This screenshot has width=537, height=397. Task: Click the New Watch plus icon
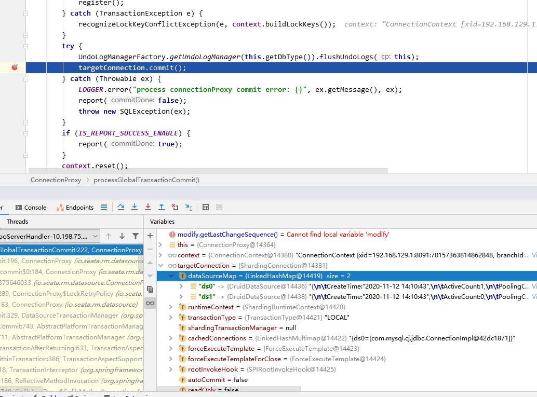pyautogui.click(x=150, y=236)
